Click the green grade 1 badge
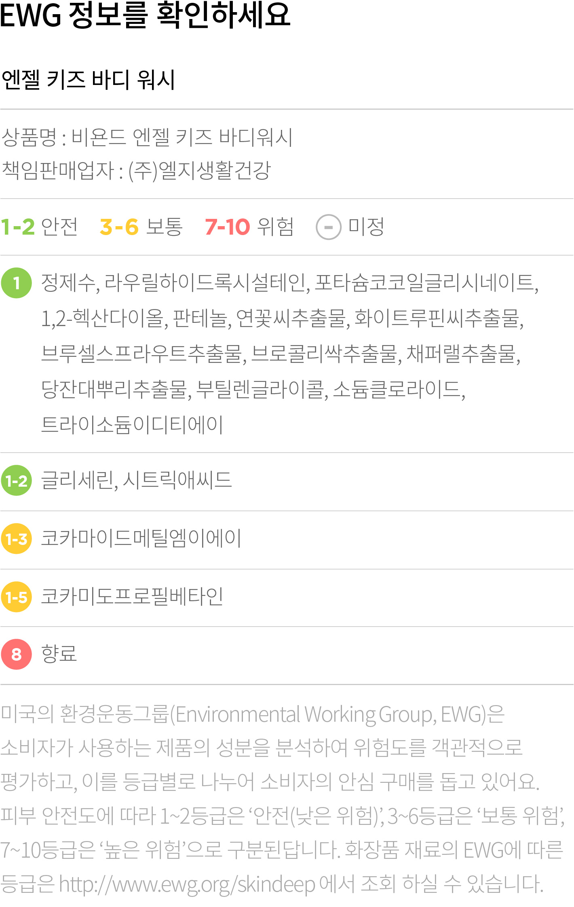This screenshot has width=574, height=907. coord(17,283)
